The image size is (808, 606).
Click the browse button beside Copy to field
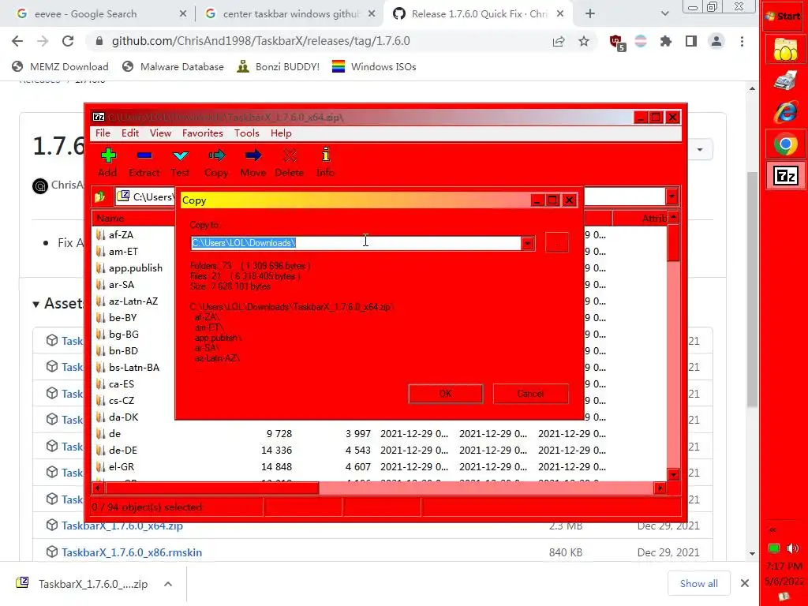556,243
